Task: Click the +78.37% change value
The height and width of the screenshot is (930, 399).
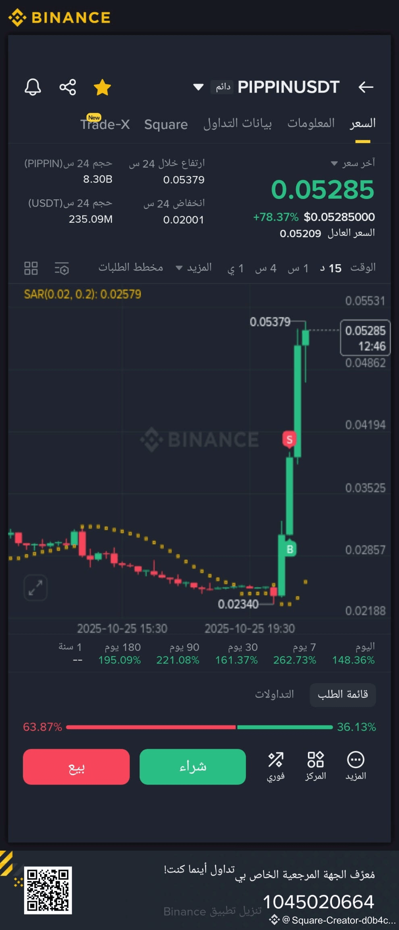Action: coord(276,217)
